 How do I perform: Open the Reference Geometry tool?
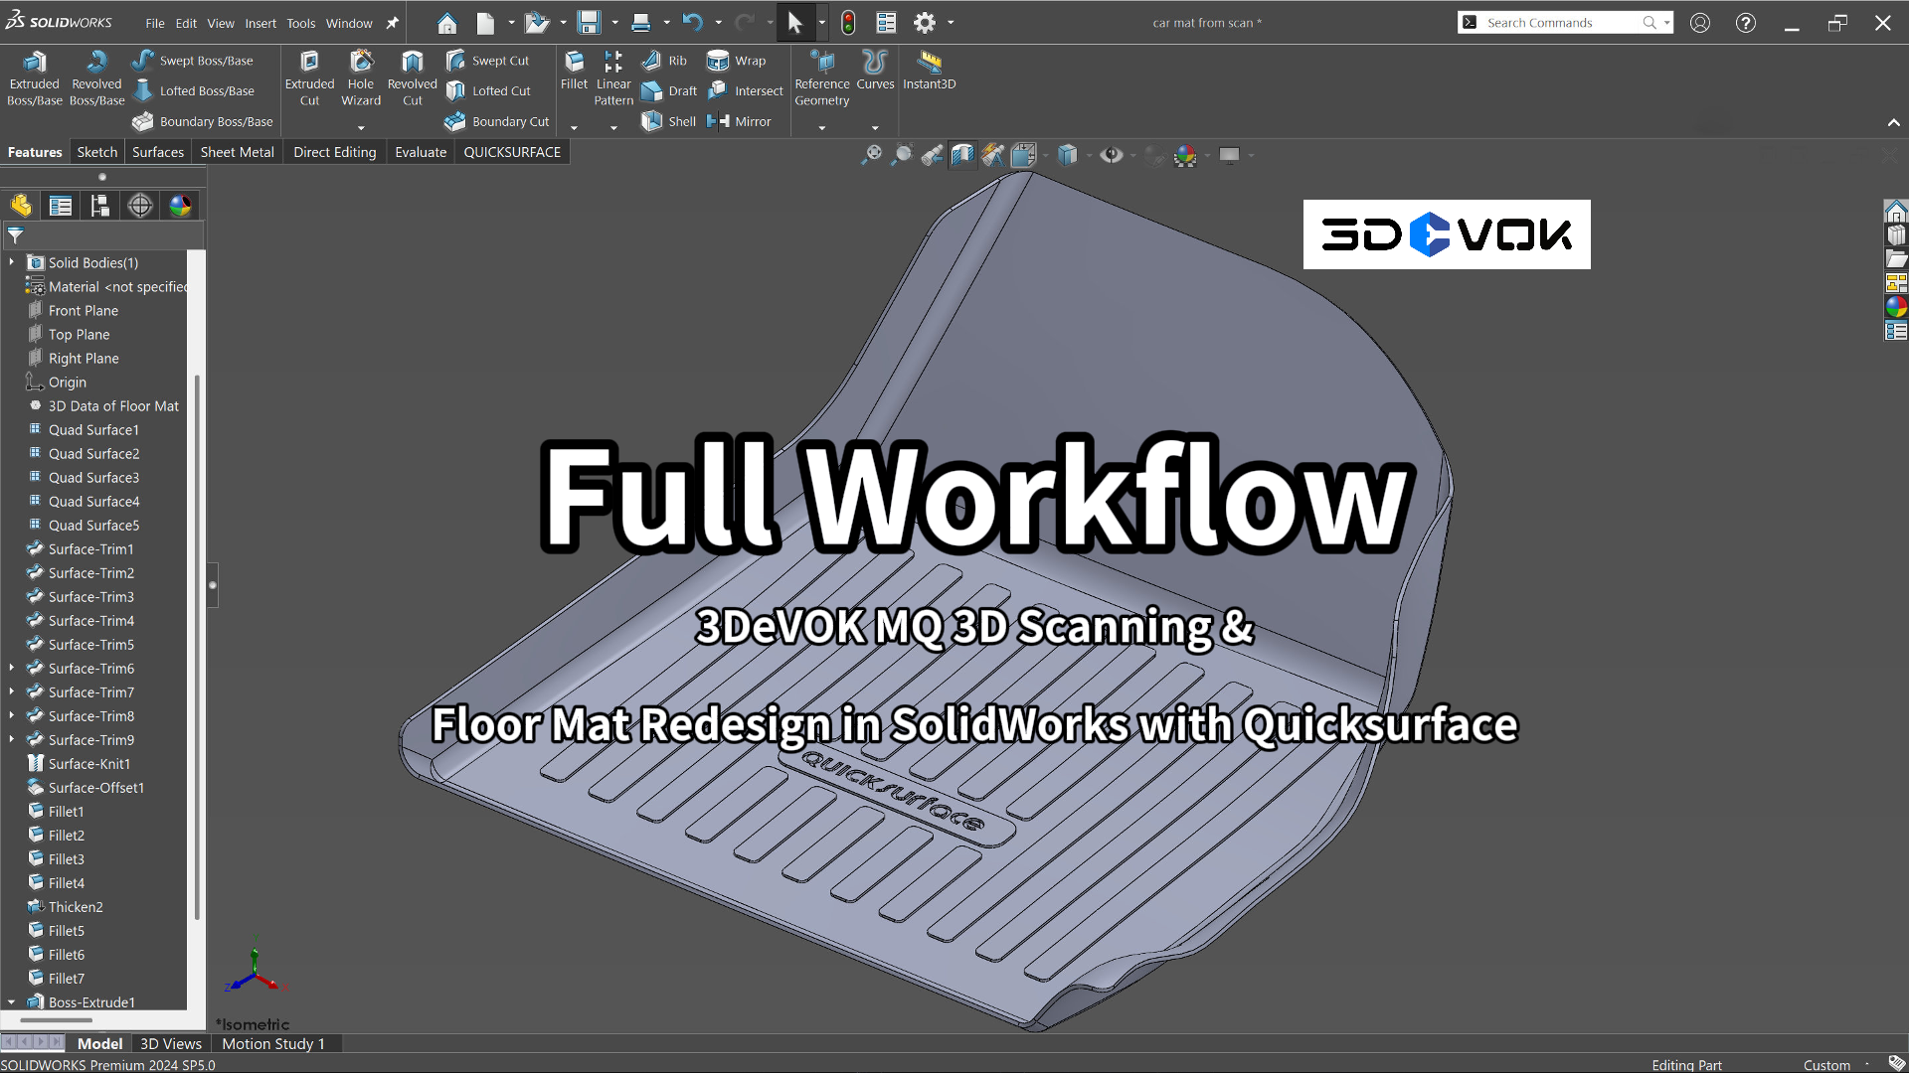pos(821,78)
